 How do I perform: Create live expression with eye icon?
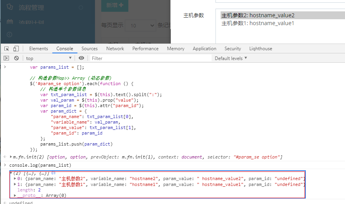(x=81, y=58)
